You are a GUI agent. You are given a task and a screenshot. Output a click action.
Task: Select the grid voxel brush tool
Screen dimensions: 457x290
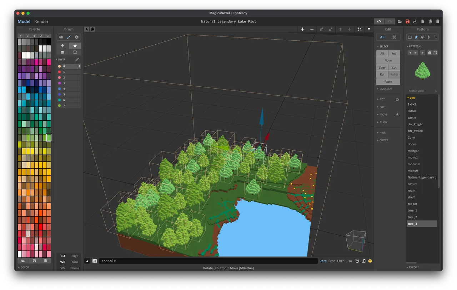tap(62, 52)
